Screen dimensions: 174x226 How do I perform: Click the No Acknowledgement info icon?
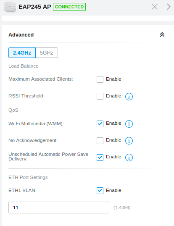[129, 141]
